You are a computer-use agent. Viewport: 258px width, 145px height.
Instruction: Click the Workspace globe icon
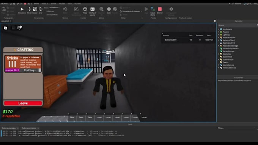coord(221,29)
